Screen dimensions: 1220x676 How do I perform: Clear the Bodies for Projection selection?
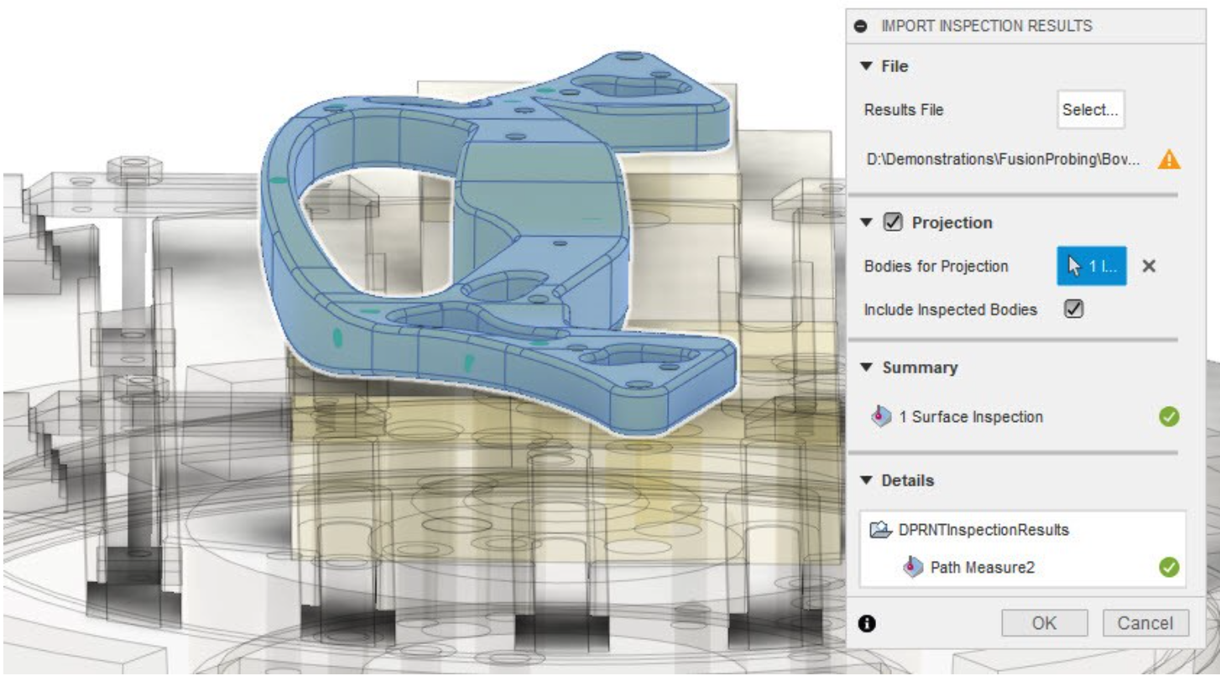point(1150,266)
